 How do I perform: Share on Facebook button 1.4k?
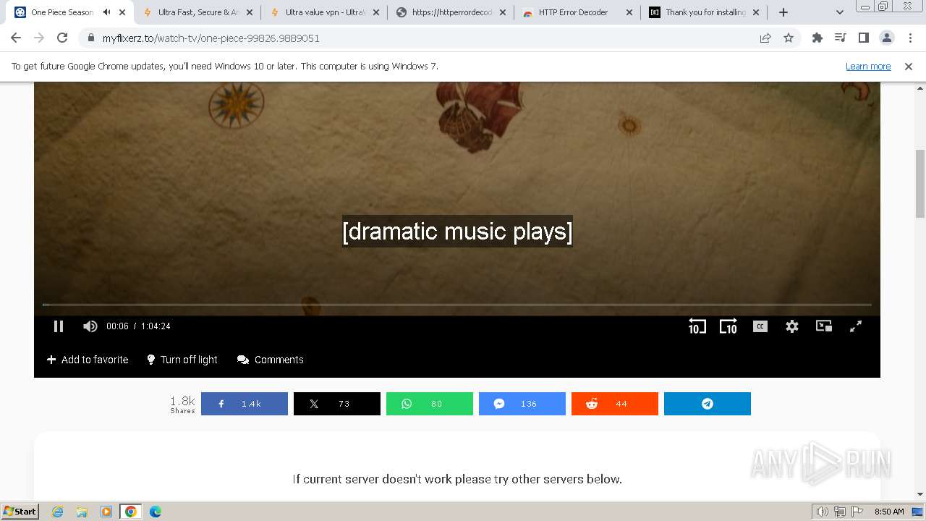[245, 404]
